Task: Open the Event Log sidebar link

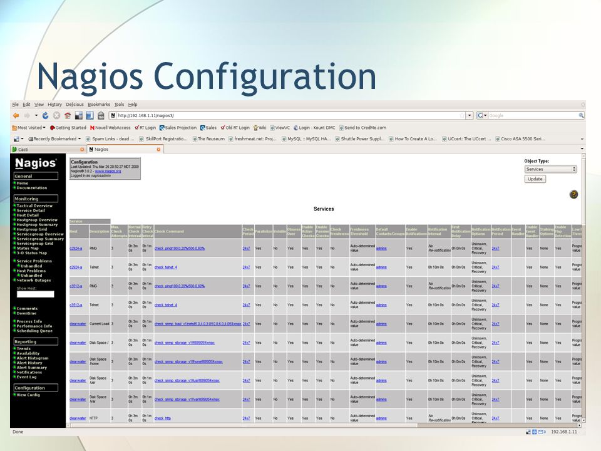Action: tap(26, 377)
